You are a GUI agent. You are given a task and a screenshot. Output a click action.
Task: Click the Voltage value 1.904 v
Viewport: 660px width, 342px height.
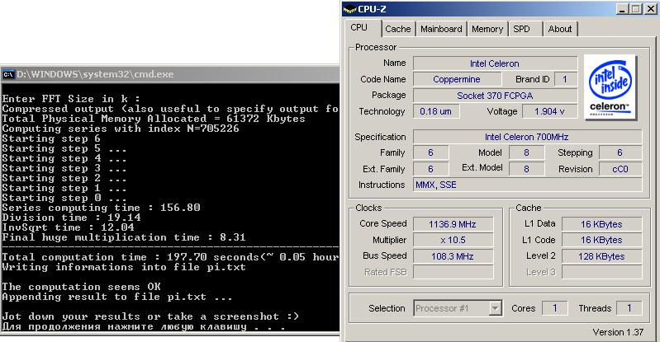tap(549, 111)
